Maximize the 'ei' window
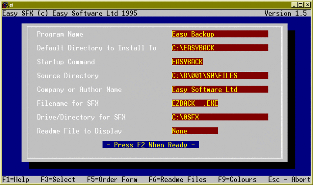 (300, 5)
